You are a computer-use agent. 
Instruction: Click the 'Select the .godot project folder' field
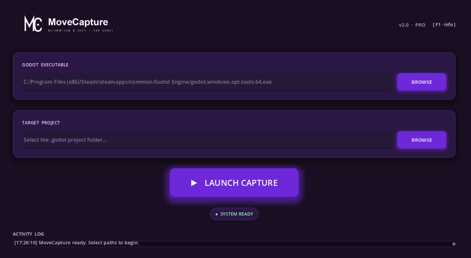[207, 140]
